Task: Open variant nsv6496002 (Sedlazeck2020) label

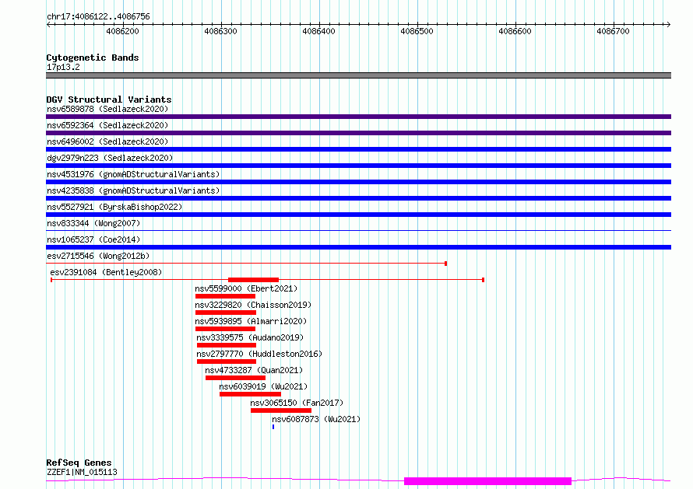Action: [x=107, y=141]
